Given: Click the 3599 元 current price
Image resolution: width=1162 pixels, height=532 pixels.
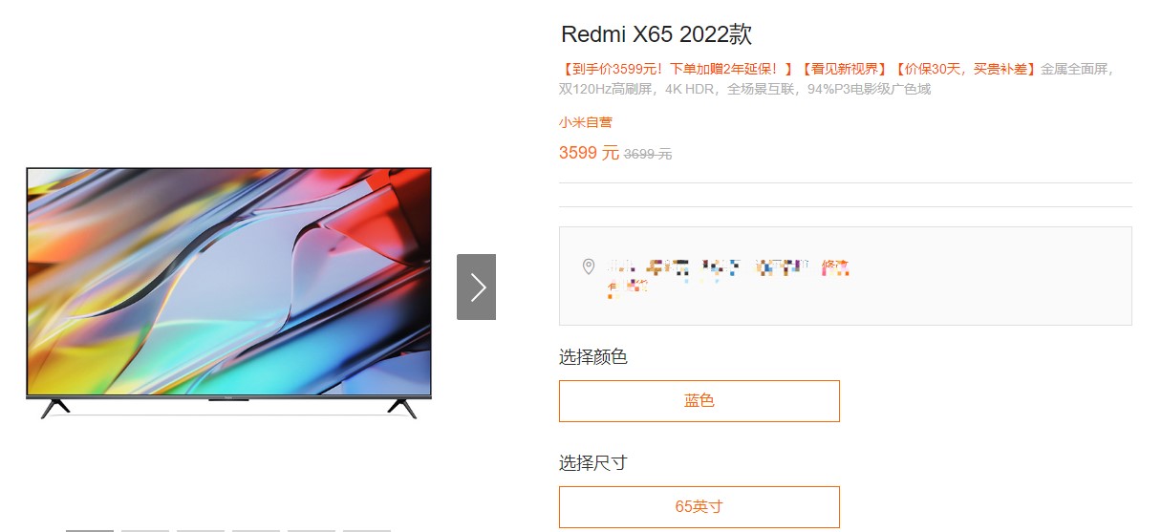Looking at the screenshot, I should click(x=589, y=153).
